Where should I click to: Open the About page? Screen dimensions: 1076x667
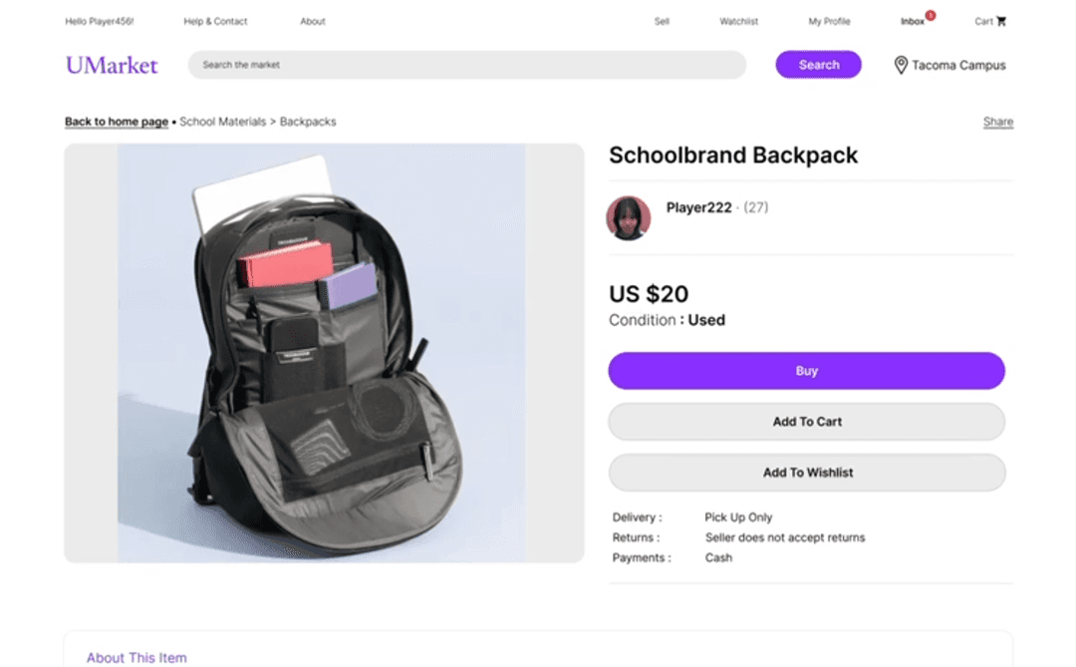point(312,20)
